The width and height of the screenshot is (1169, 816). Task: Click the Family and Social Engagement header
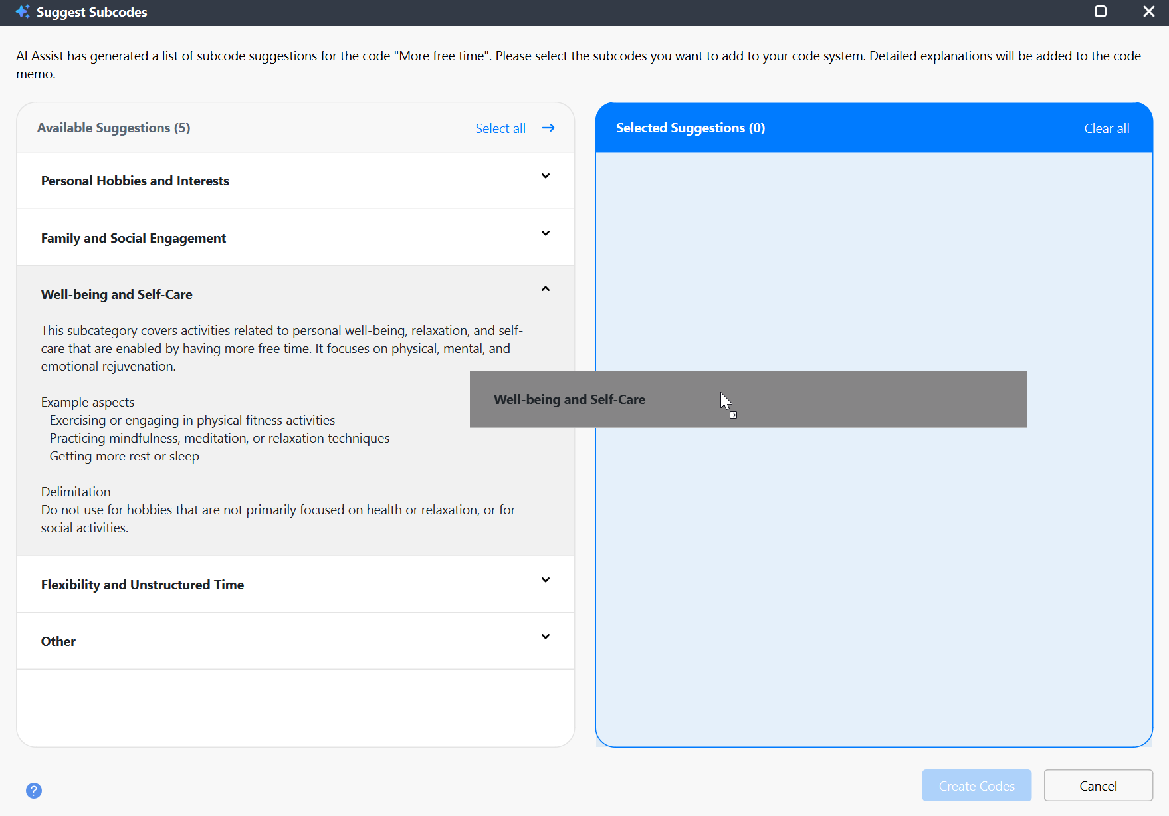click(134, 237)
